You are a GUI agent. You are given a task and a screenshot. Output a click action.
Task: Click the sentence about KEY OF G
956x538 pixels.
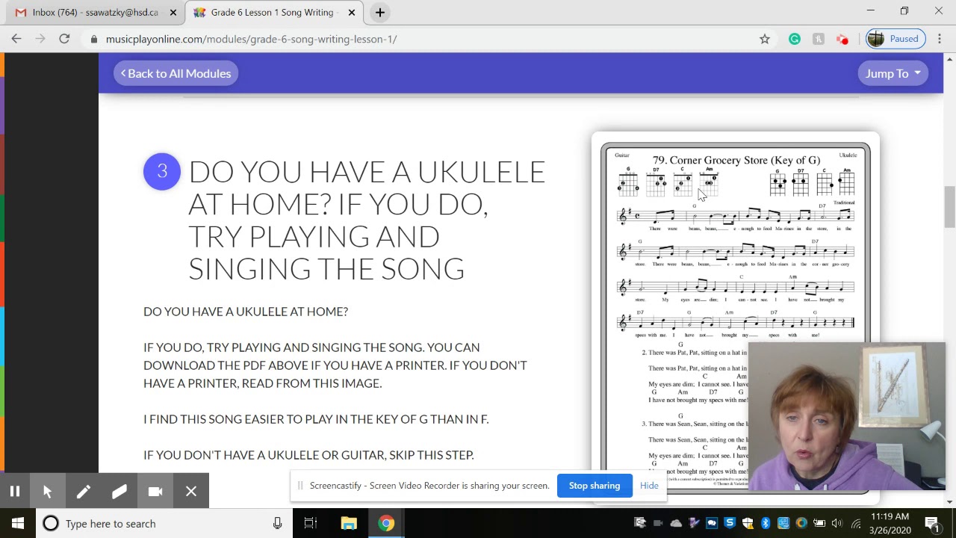pos(316,418)
